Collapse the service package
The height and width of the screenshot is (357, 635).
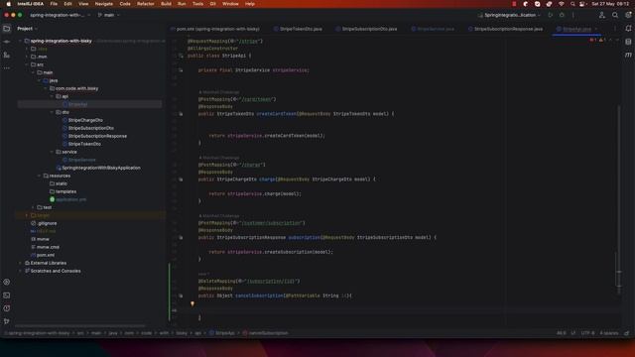52,152
